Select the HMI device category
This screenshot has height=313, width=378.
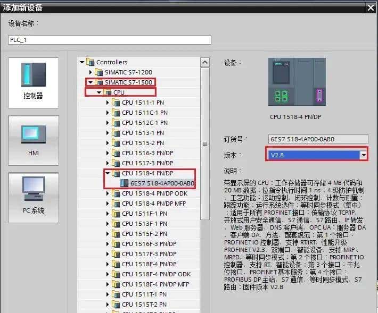coord(34,140)
